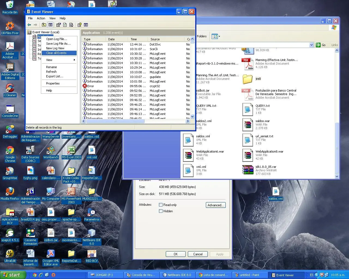
Task: Expand the View submenu in the context menu
Action: click(x=59, y=60)
